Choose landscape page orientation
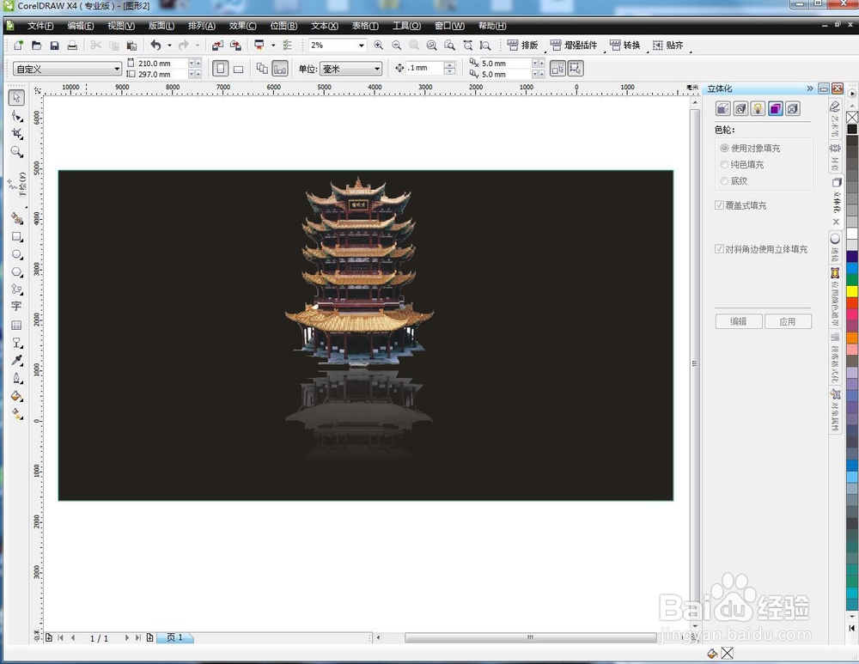 point(238,69)
